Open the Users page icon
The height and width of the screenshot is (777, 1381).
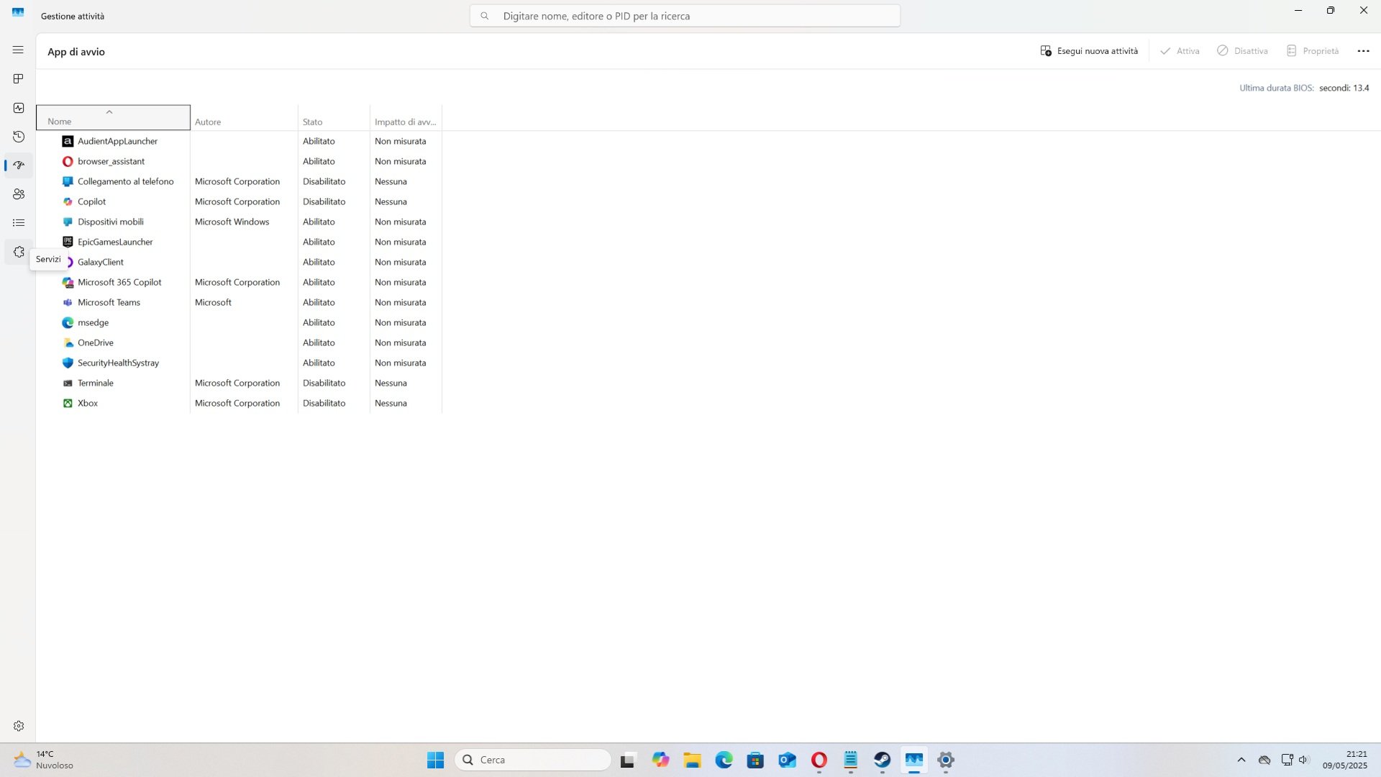(19, 194)
